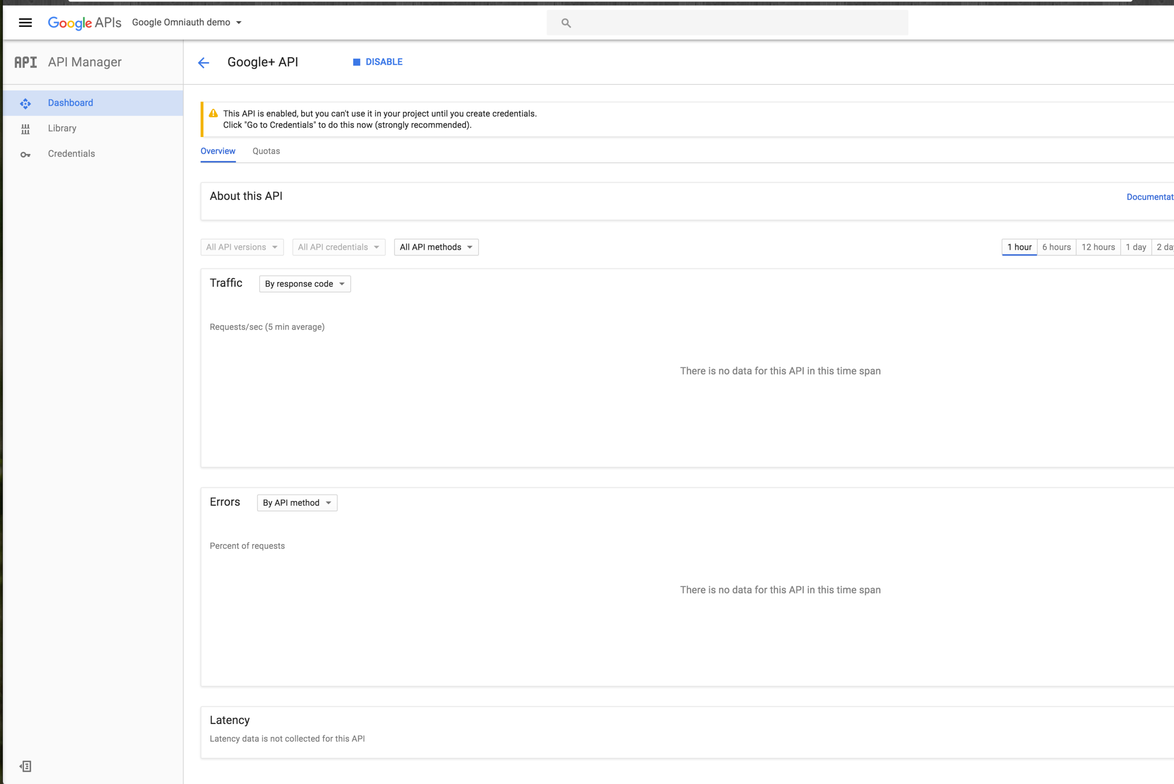Switch to the Overview tab
1174x784 pixels.
218,151
